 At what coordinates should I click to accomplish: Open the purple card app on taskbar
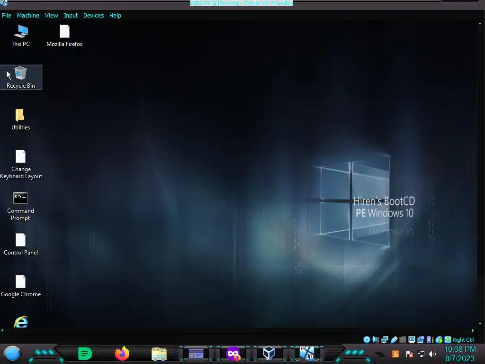(x=196, y=354)
